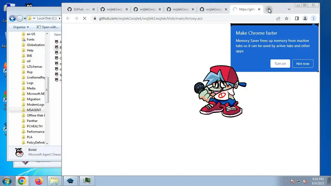Select the 'en-US' folder in the tree
The width and height of the screenshot is (331, 186).
(31, 34)
